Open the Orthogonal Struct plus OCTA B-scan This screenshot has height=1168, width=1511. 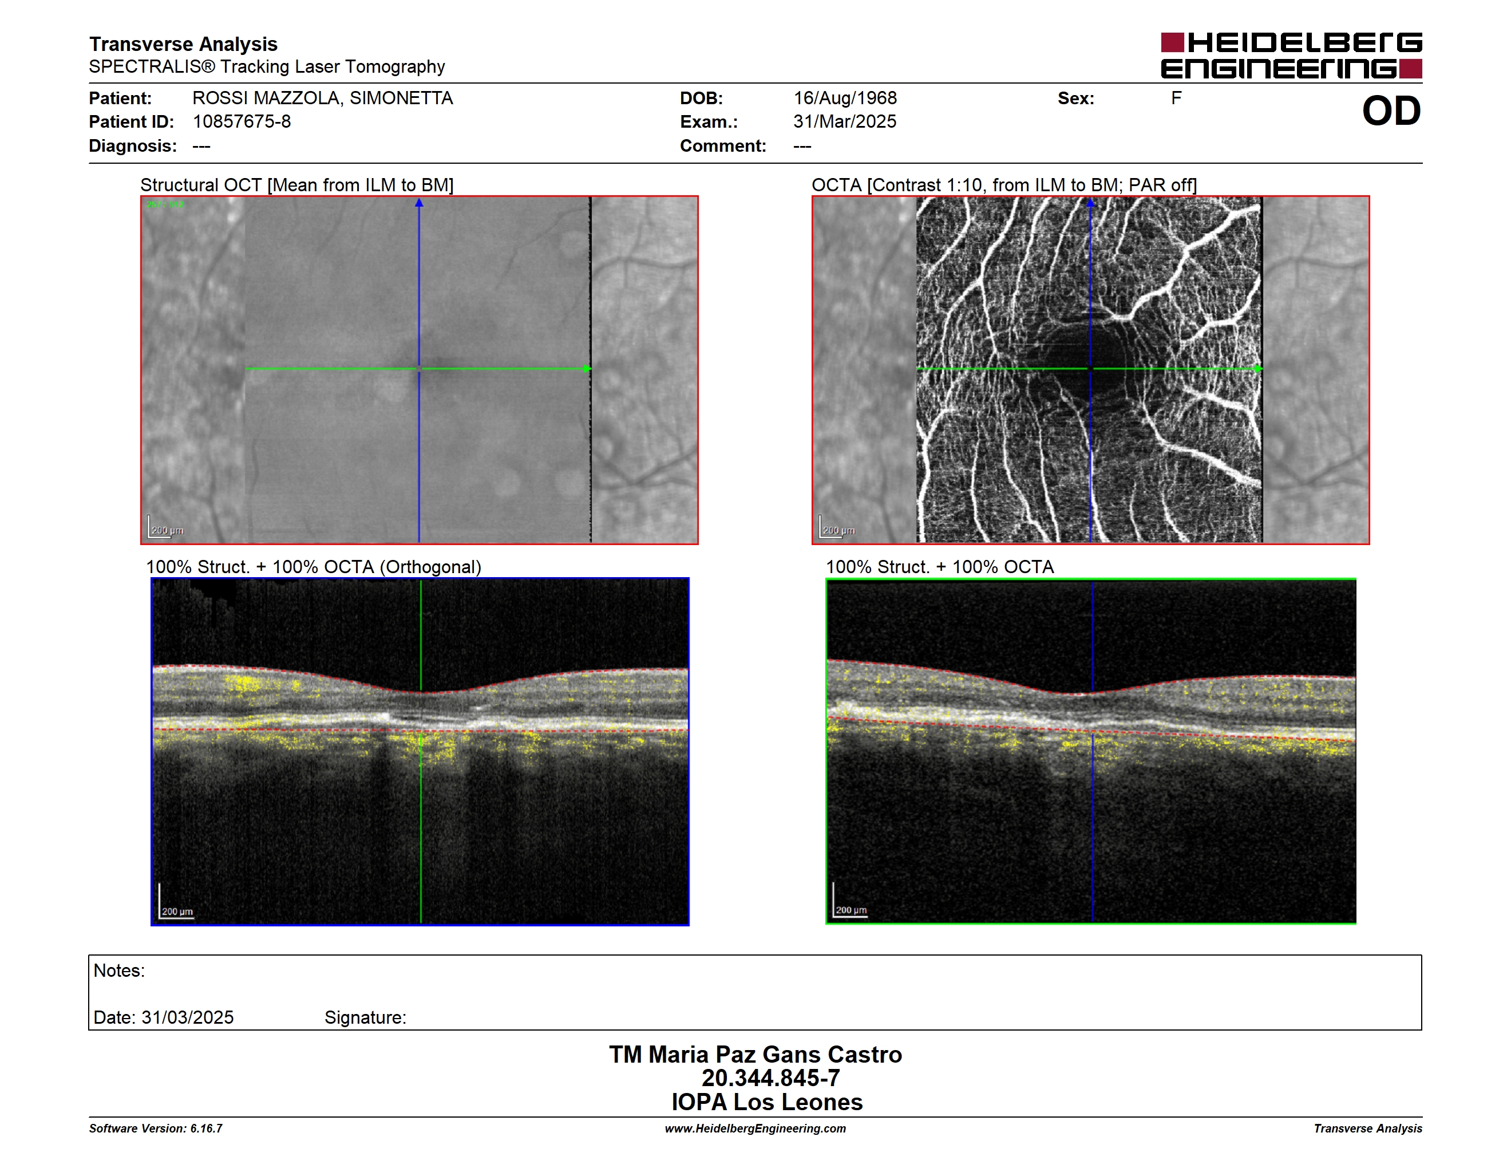(420, 751)
